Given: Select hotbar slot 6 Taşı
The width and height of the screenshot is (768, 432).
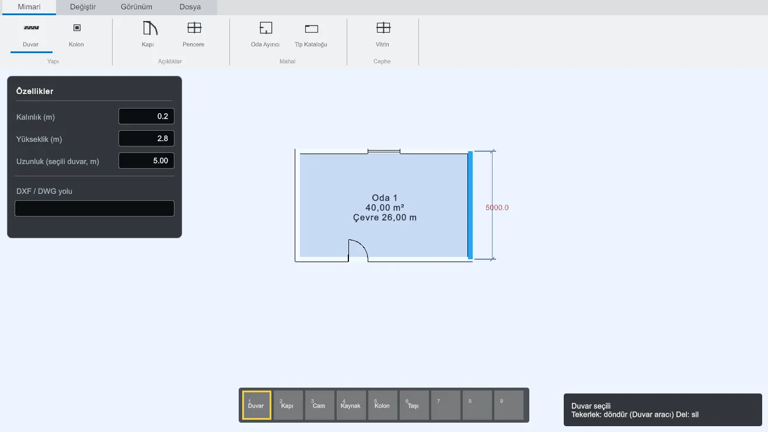Looking at the screenshot, I should click(x=414, y=405).
